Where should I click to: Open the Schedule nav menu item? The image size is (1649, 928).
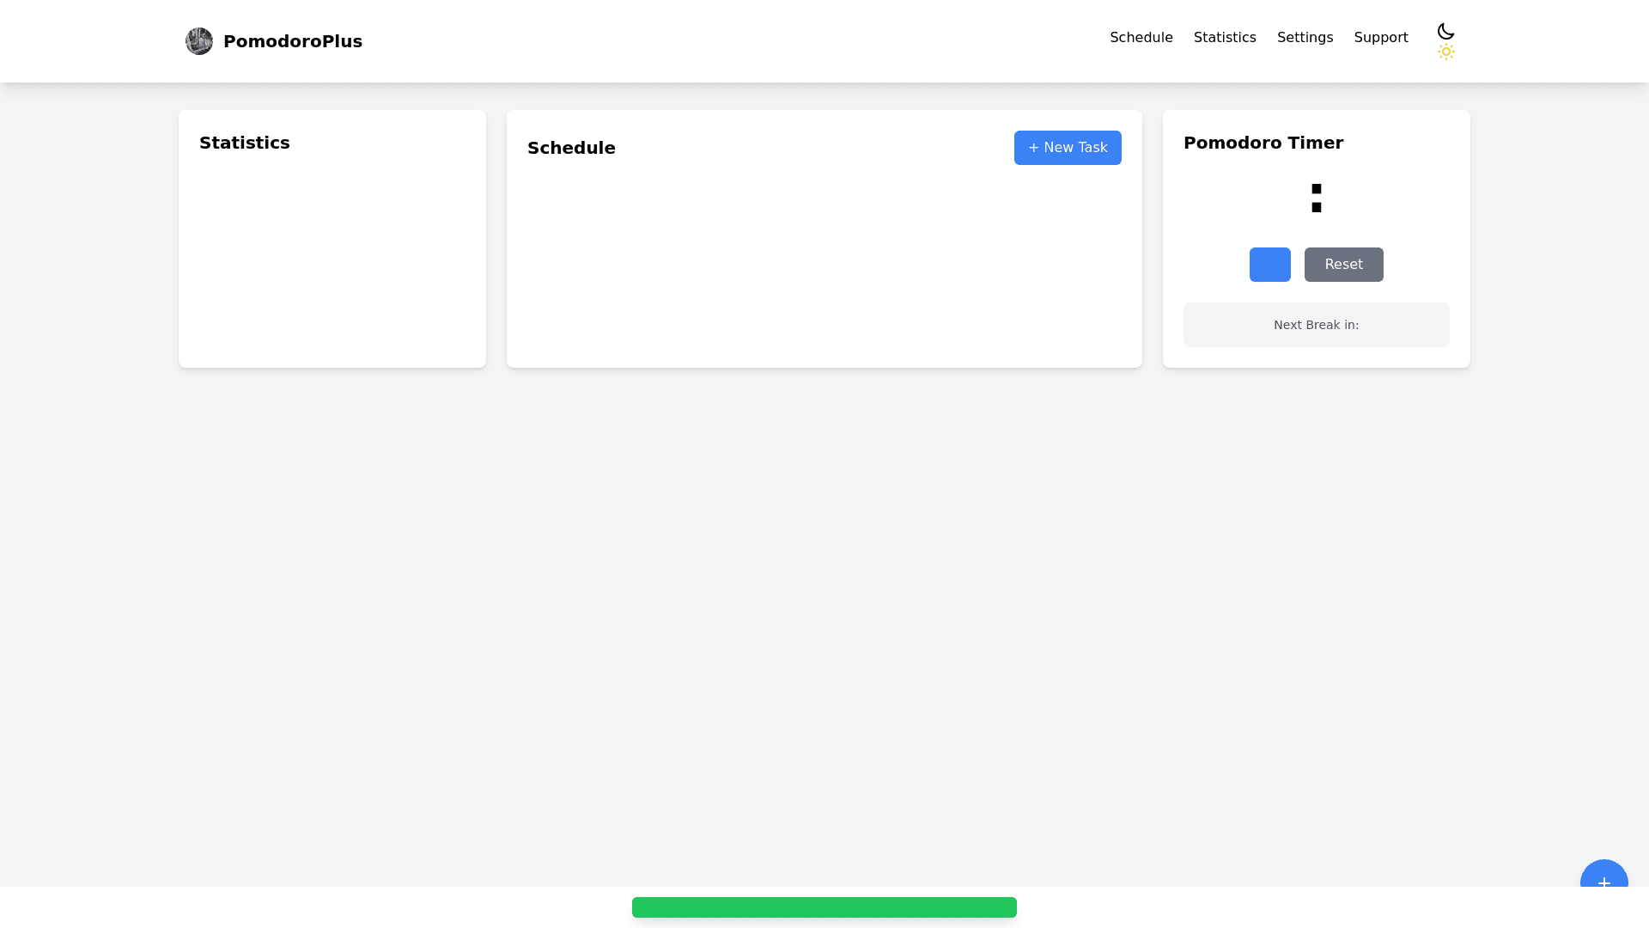point(1141,38)
